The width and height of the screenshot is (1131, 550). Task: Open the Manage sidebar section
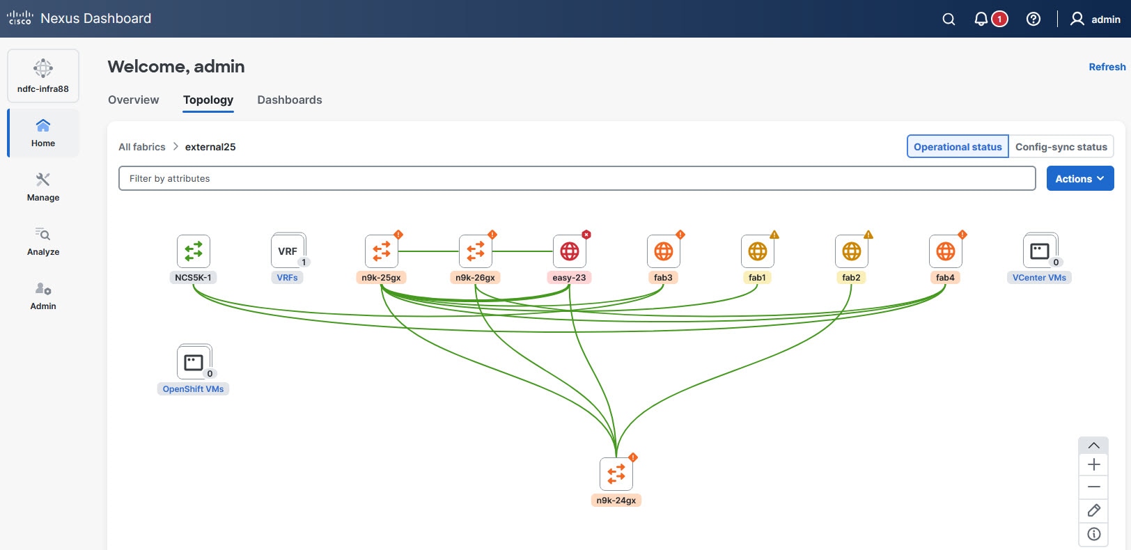(x=43, y=187)
